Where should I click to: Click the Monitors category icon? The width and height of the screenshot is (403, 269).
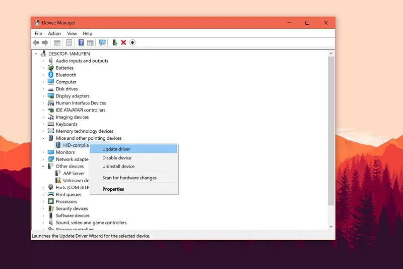click(51, 152)
